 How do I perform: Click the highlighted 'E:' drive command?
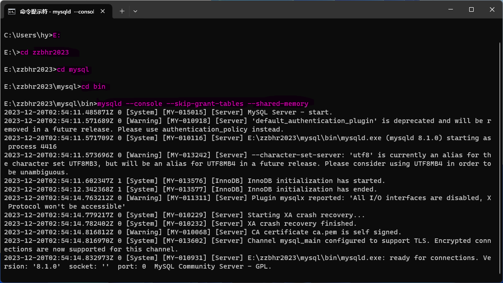click(56, 35)
